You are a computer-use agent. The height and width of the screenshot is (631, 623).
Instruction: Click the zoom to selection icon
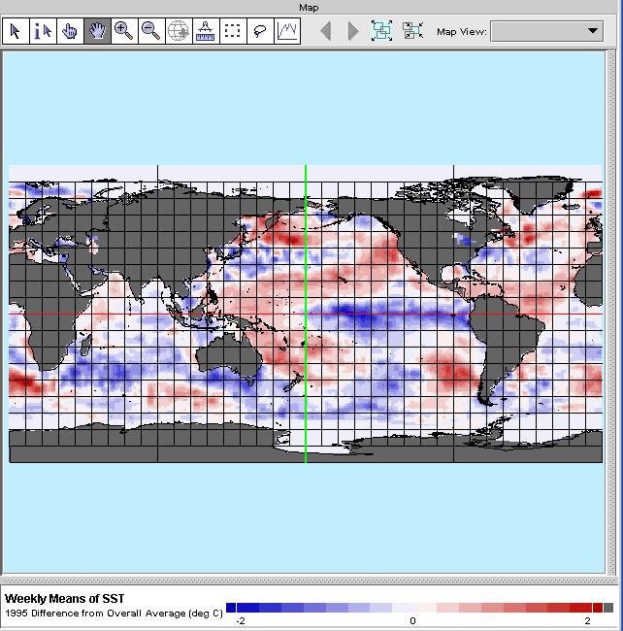[413, 31]
